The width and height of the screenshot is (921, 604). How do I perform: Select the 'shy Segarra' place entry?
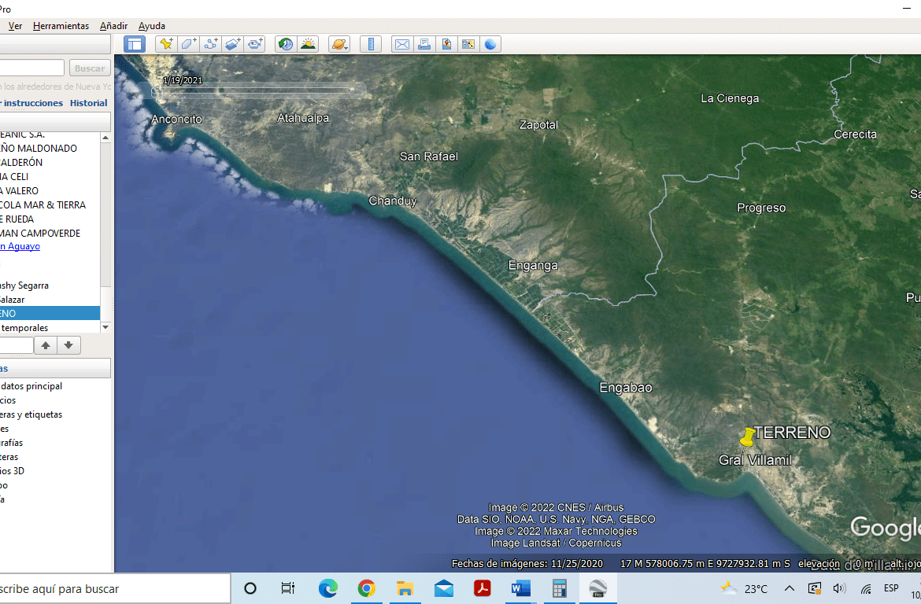pos(24,285)
